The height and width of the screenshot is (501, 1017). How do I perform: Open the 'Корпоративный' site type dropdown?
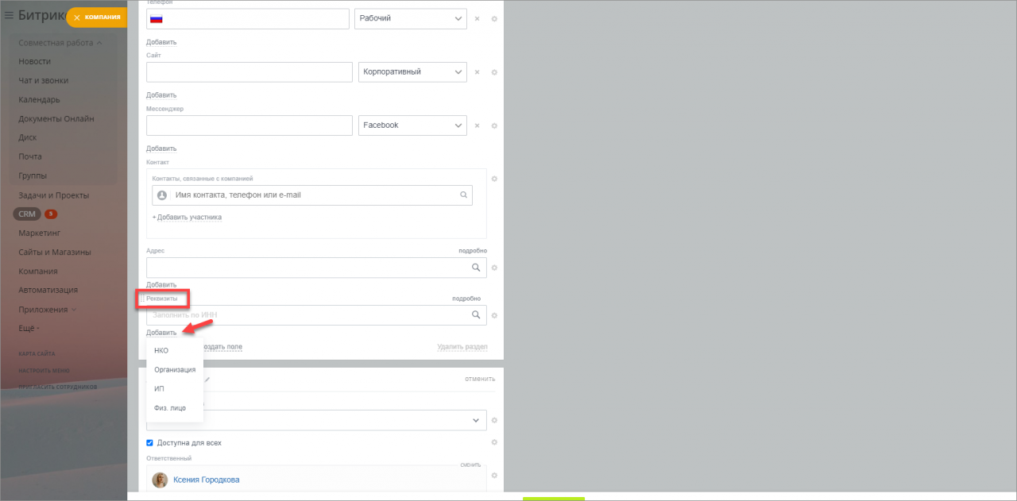point(412,72)
